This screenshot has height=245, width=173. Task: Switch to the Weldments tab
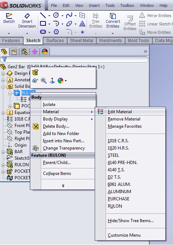110,41
